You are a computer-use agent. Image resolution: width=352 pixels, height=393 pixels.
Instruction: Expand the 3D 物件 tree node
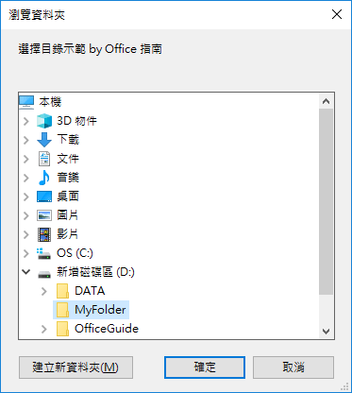tap(26, 121)
